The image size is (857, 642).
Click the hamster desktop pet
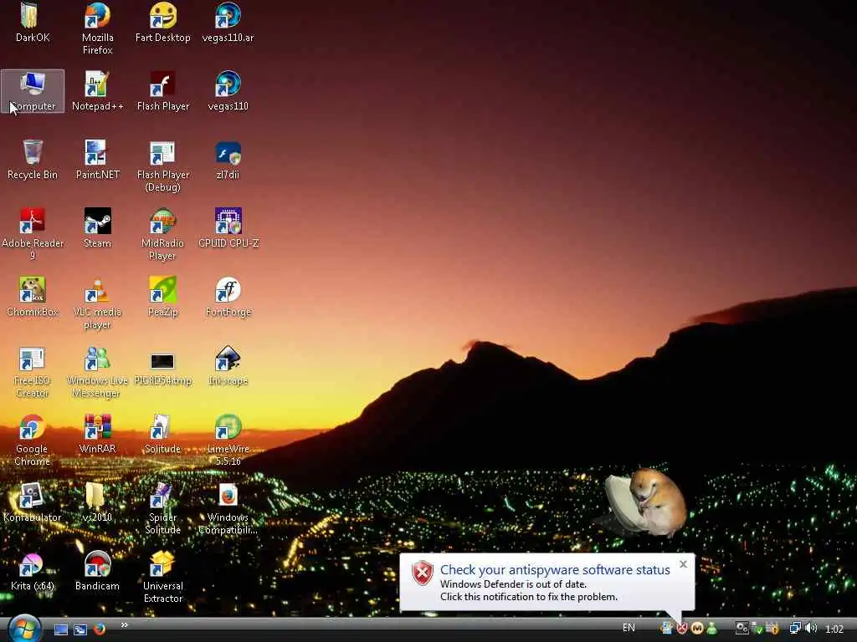point(646,502)
